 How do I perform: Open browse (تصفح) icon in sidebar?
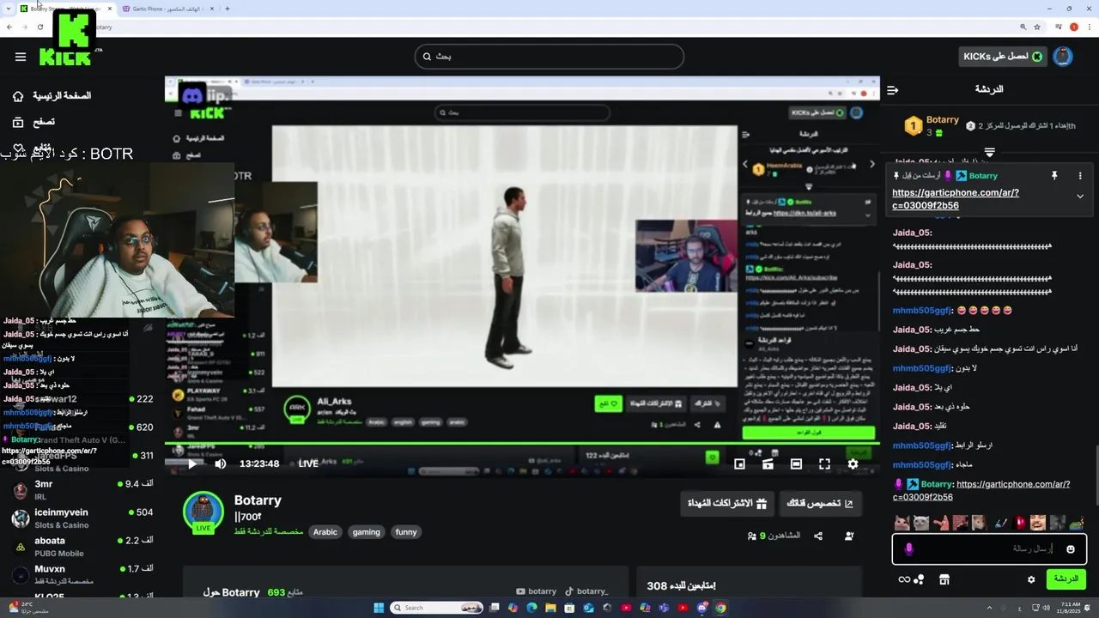[x=18, y=123]
